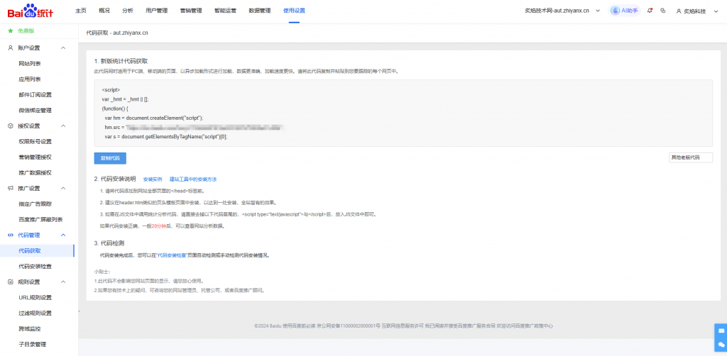Image resolution: width=727 pixels, height=356 pixels.
Task: Click the 互联网信息服务许可 footer link
Action: 403,326
